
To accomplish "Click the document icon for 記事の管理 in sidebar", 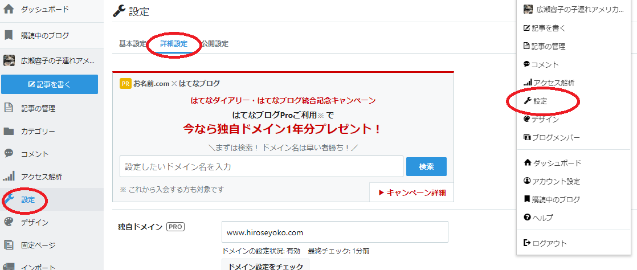I will [x=9, y=108].
